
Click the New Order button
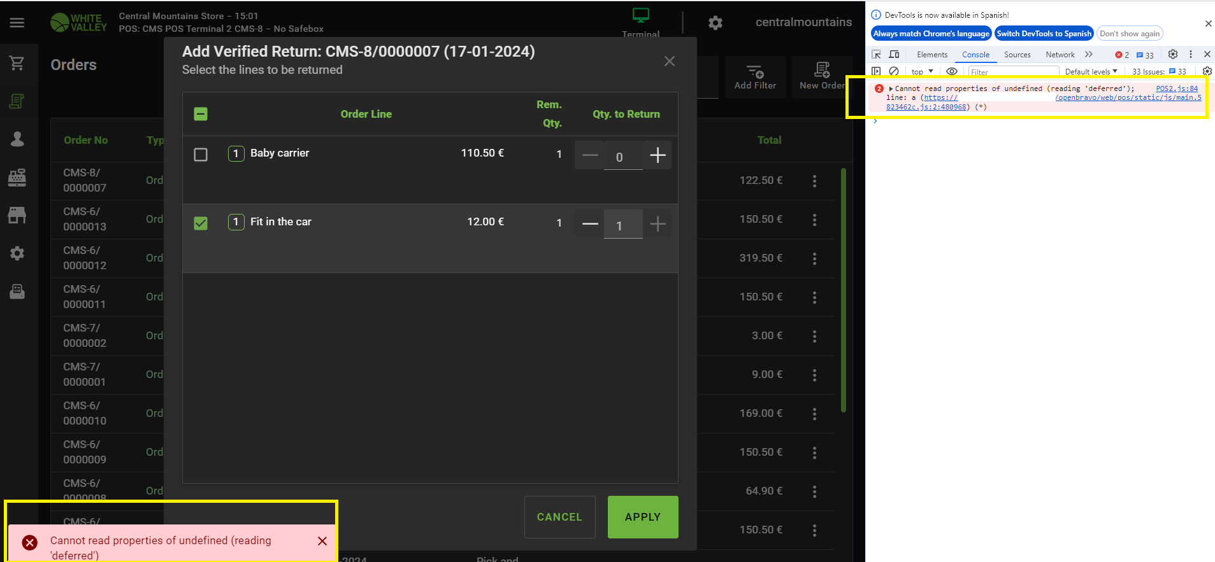point(822,77)
